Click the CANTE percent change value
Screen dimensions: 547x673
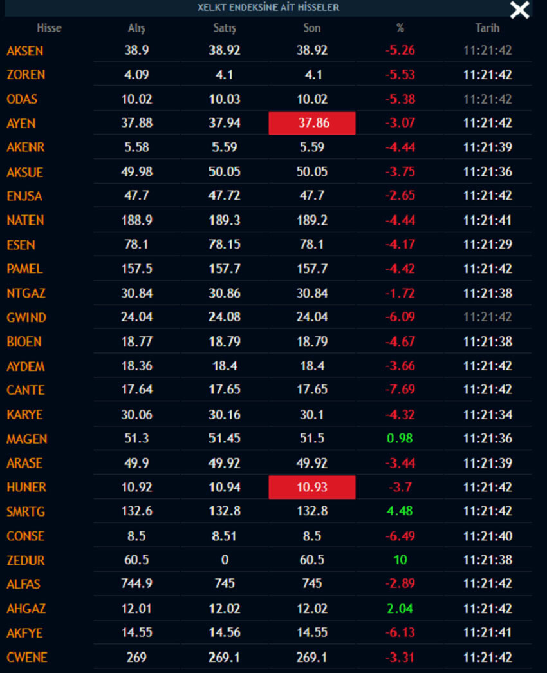400,390
